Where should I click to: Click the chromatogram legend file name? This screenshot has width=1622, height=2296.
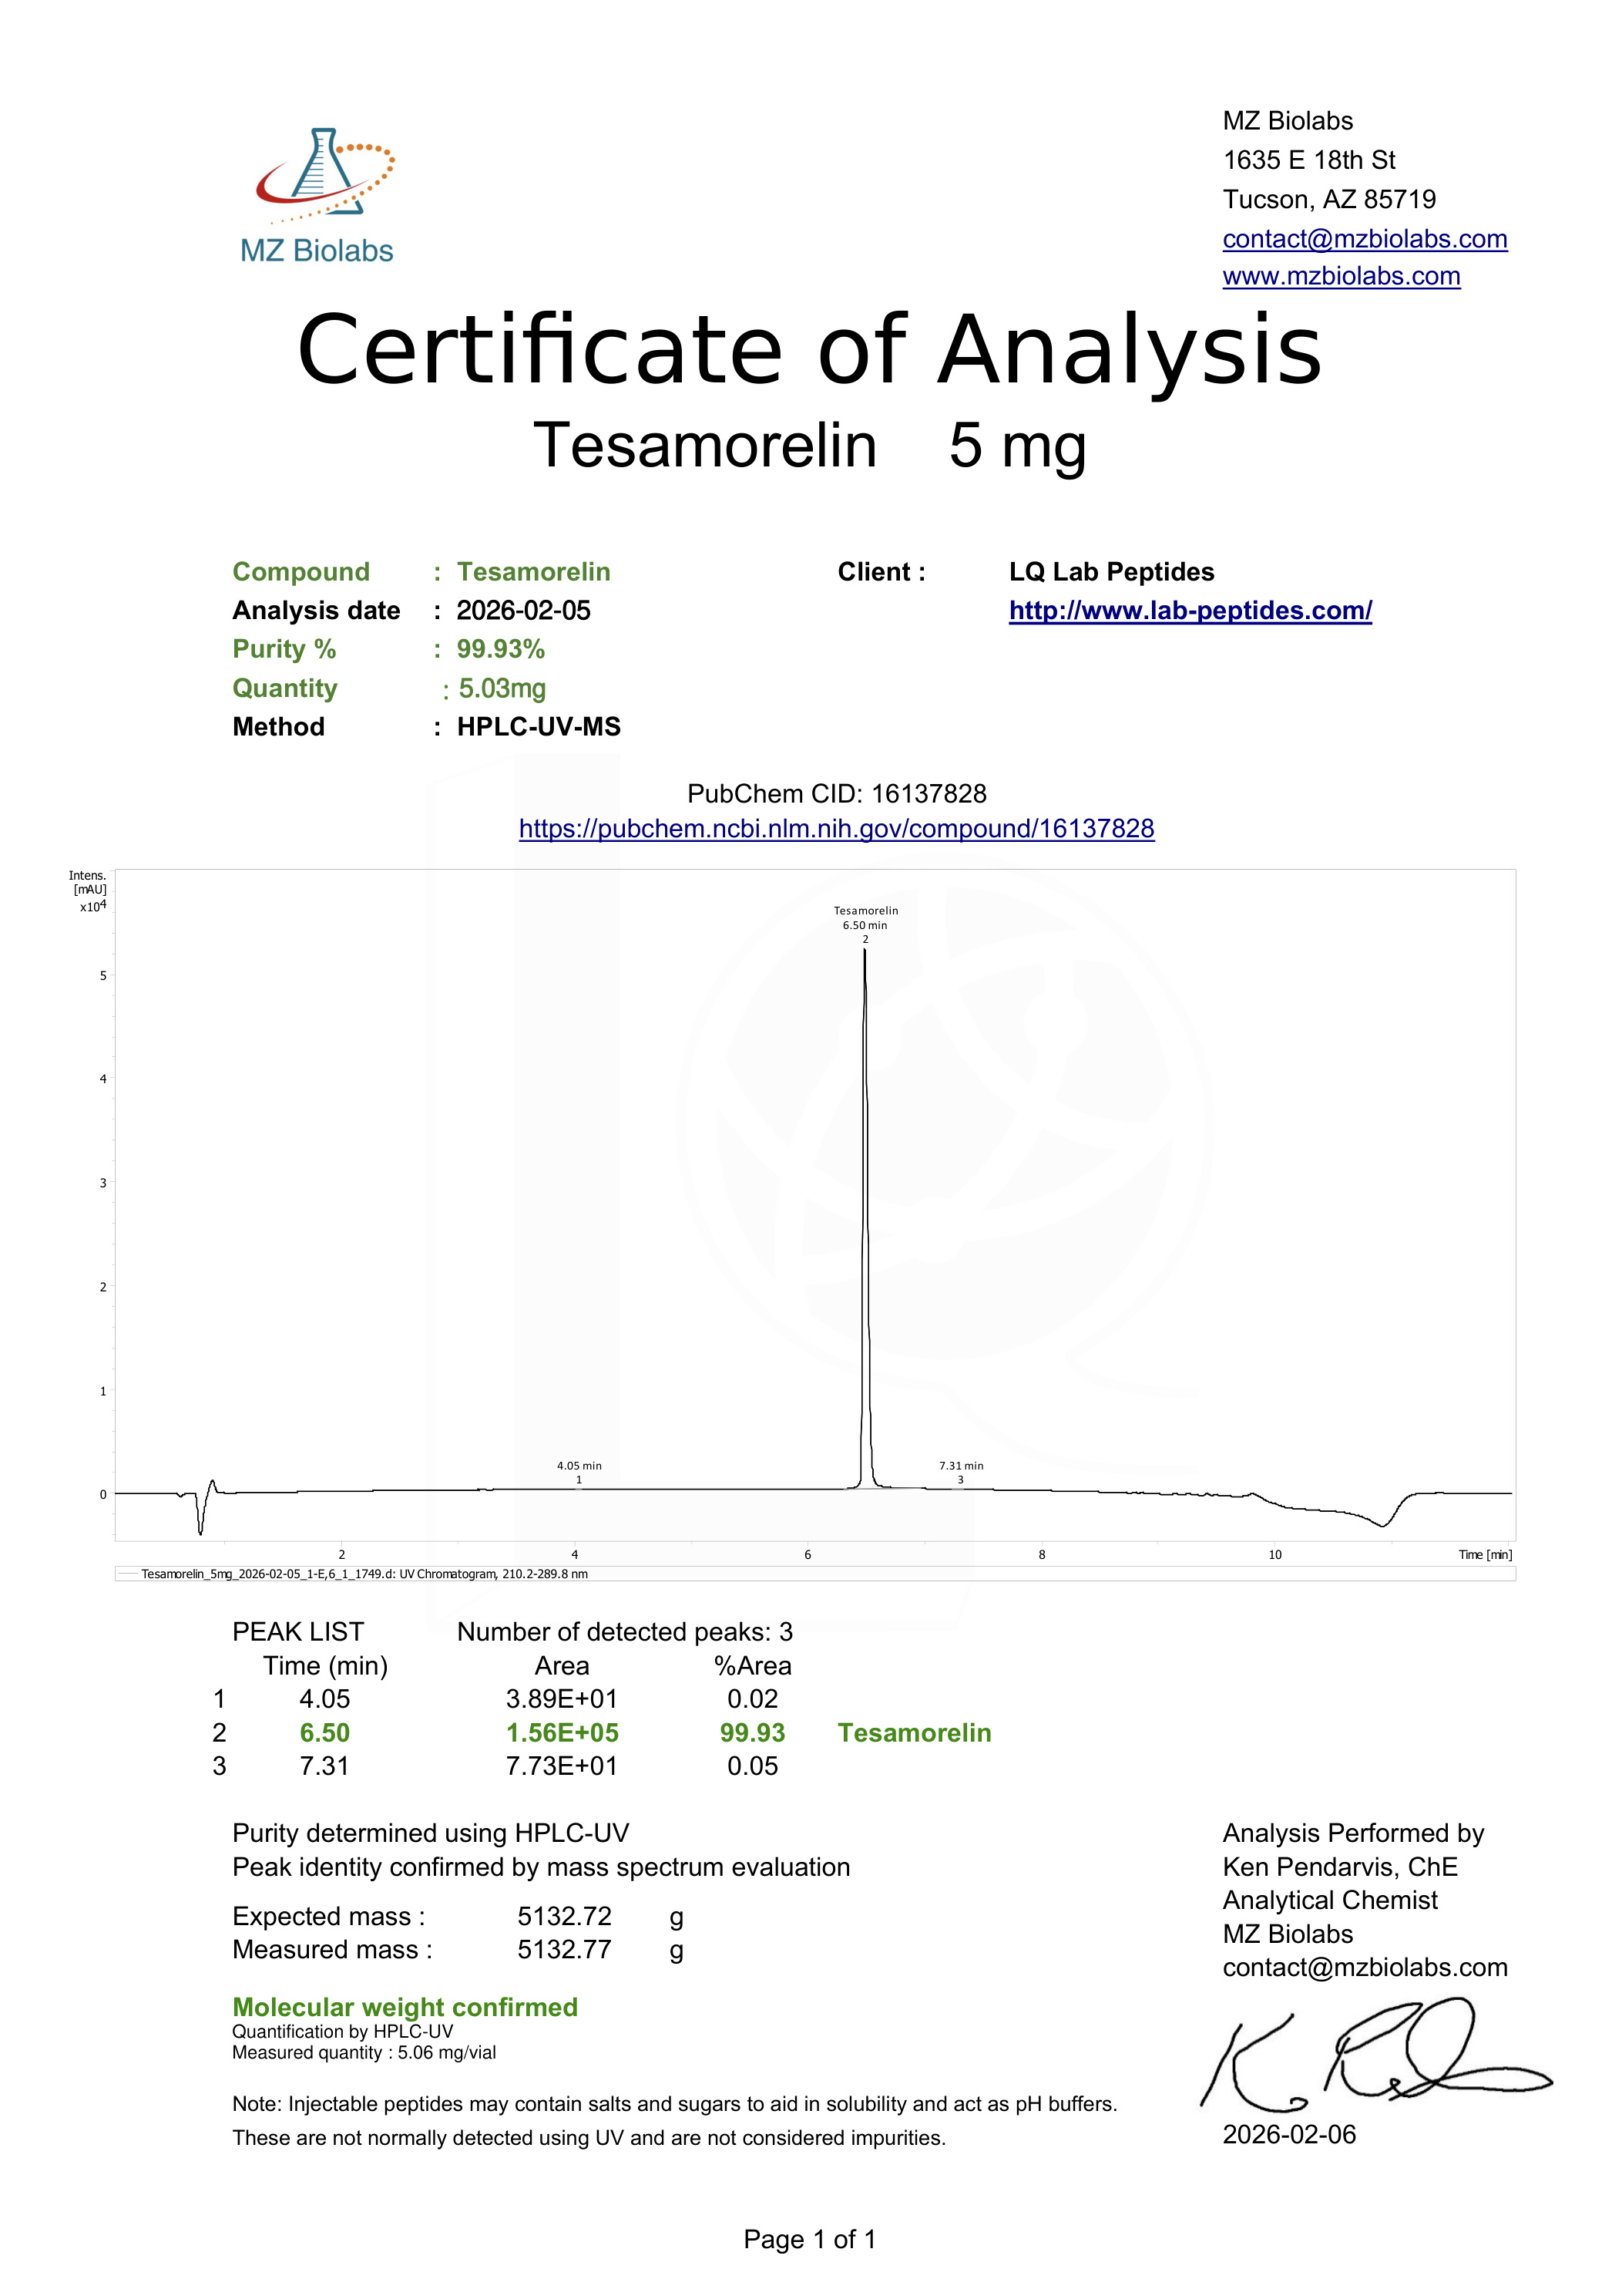click(364, 1574)
